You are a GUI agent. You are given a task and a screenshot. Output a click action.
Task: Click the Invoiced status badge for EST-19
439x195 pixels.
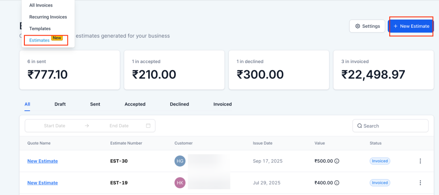tap(380, 183)
